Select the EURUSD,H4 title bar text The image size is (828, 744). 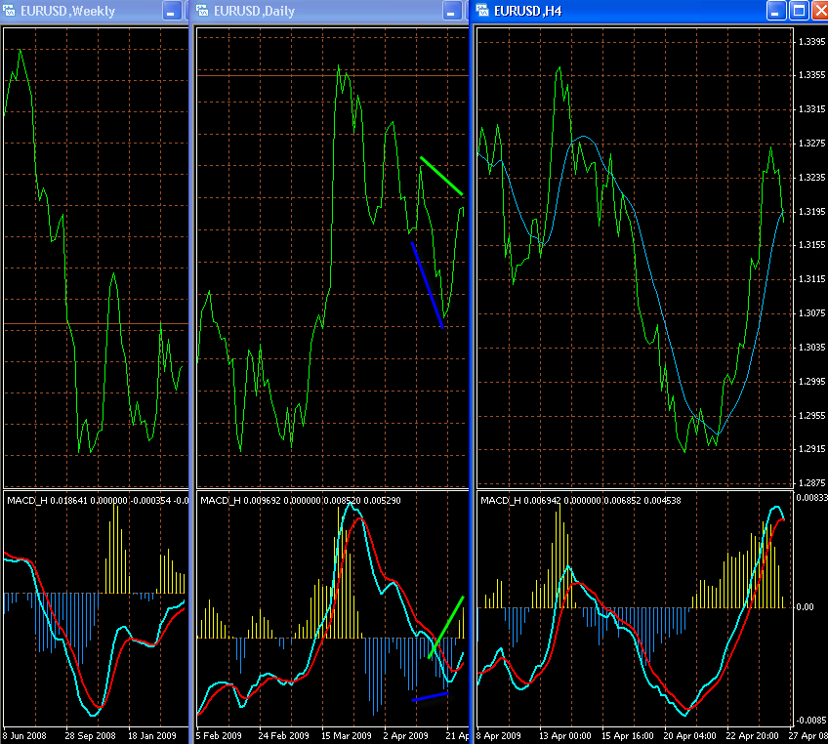[527, 11]
